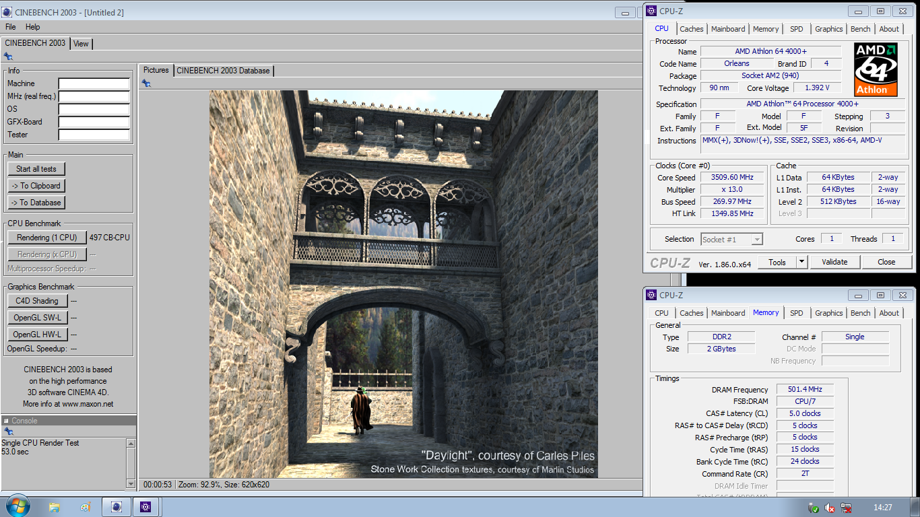
Task: Open the Help menu in CINEBENCH
Action: [x=33, y=27]
